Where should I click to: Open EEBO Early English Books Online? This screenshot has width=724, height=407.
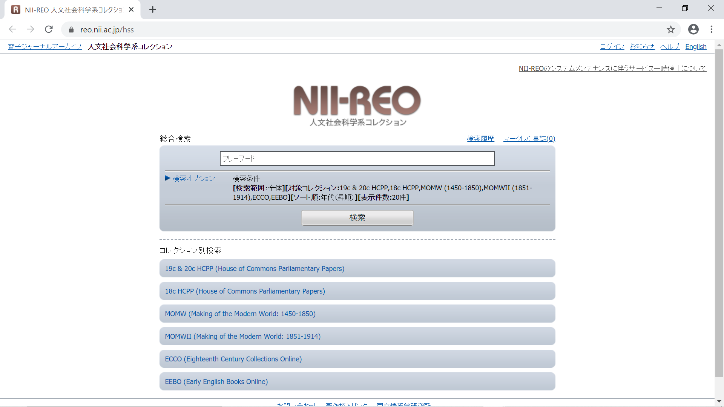357,382
